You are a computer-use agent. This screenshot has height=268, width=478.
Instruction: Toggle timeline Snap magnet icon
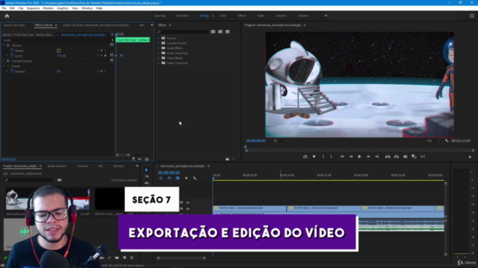170,179
